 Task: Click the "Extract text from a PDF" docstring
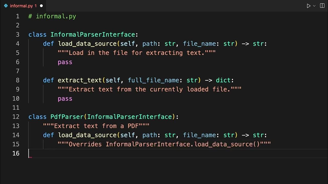96,126
